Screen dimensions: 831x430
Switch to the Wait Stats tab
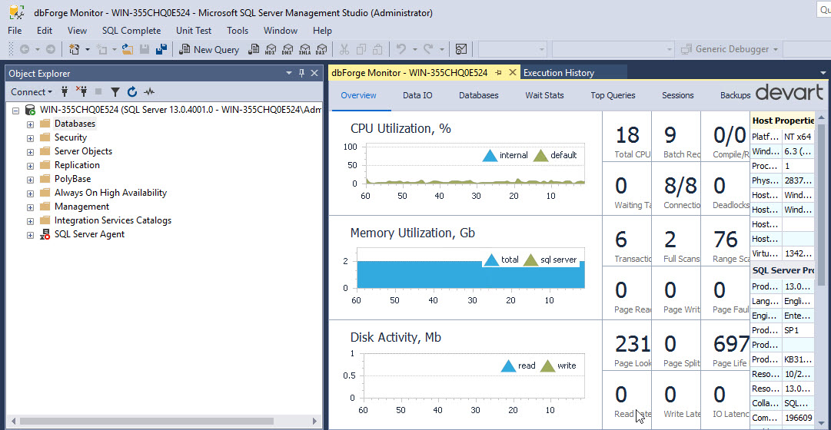click(x=544, y=96)
